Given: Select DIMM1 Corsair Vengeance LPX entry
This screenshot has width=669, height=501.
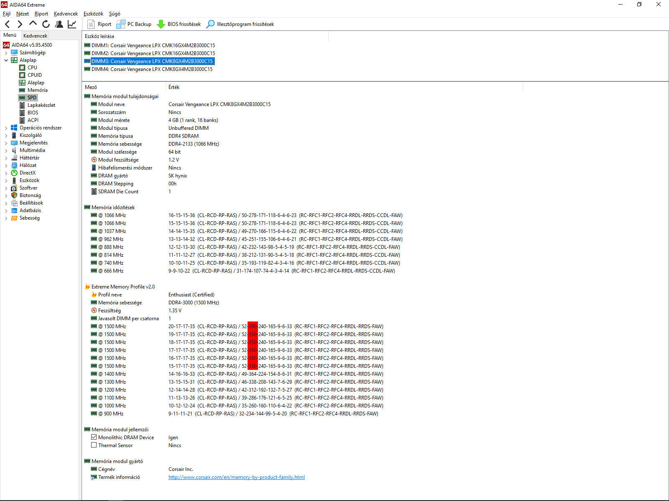Looking at the screenshot, I should tap(153, 46).
